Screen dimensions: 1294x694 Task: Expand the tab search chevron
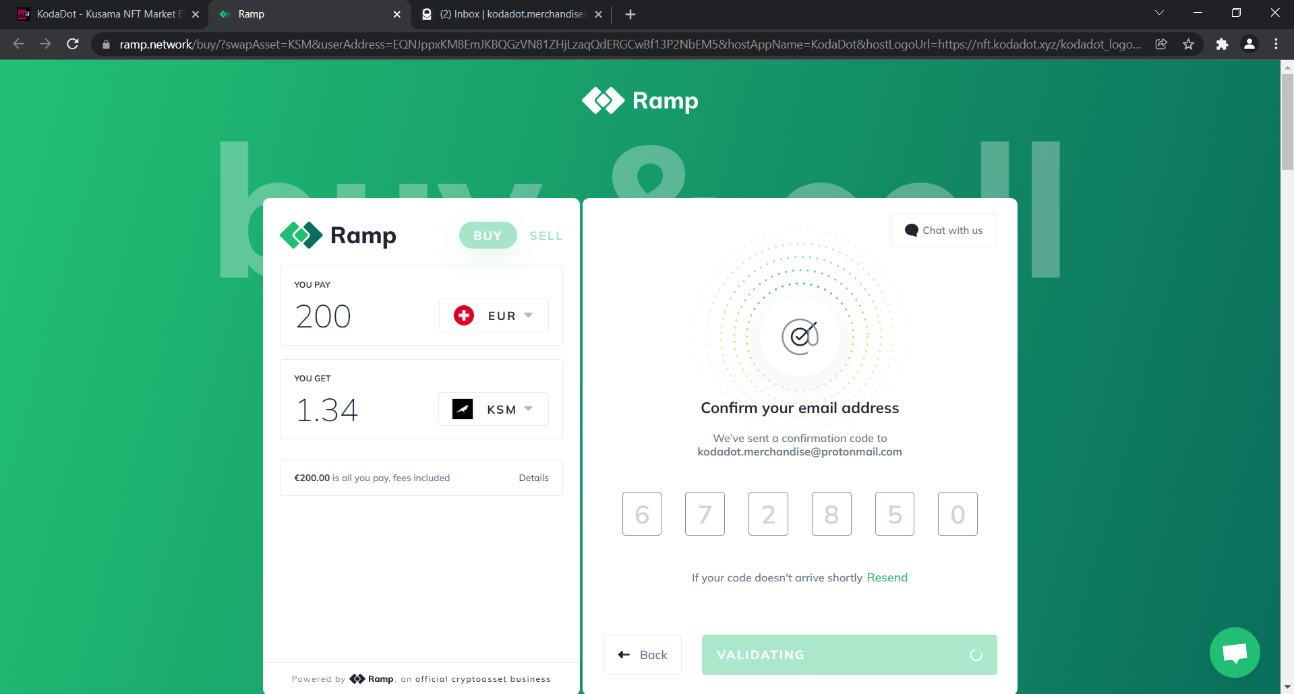click(1159, 13)
